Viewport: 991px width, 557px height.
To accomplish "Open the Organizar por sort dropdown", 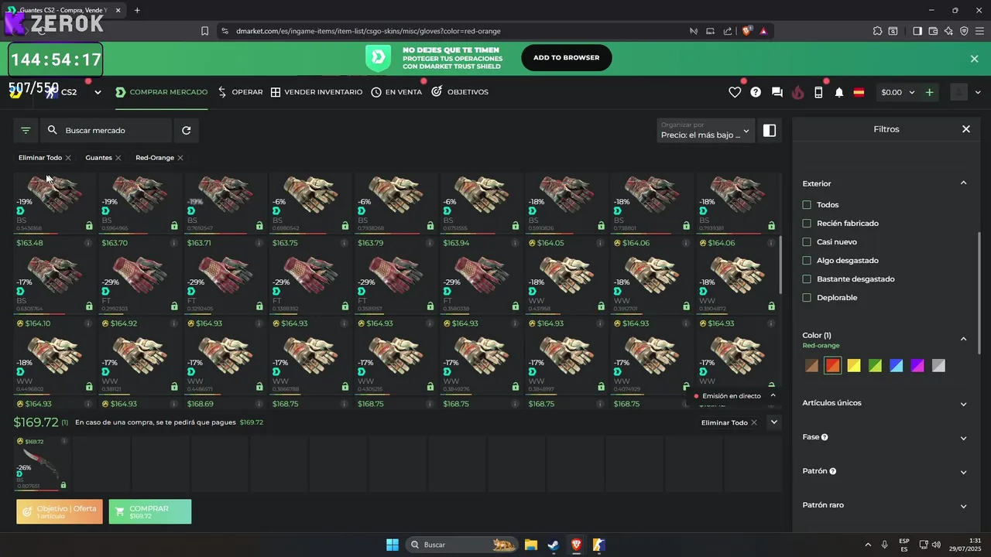I will pyautogui.click(x=705, y=130).
